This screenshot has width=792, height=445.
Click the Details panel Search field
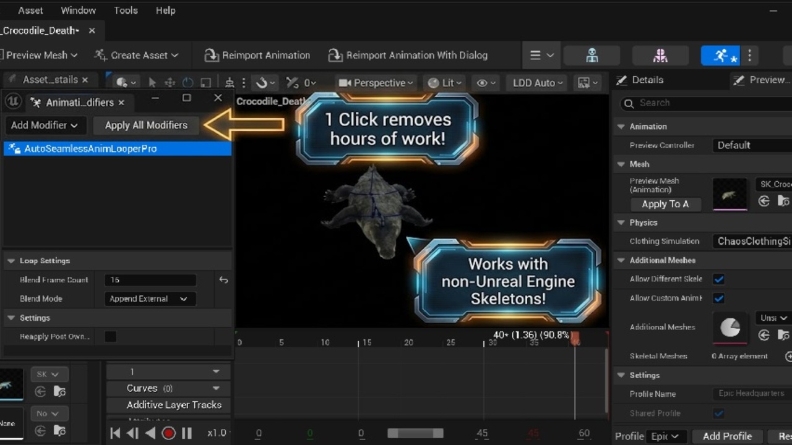click(x=705, y=103)
